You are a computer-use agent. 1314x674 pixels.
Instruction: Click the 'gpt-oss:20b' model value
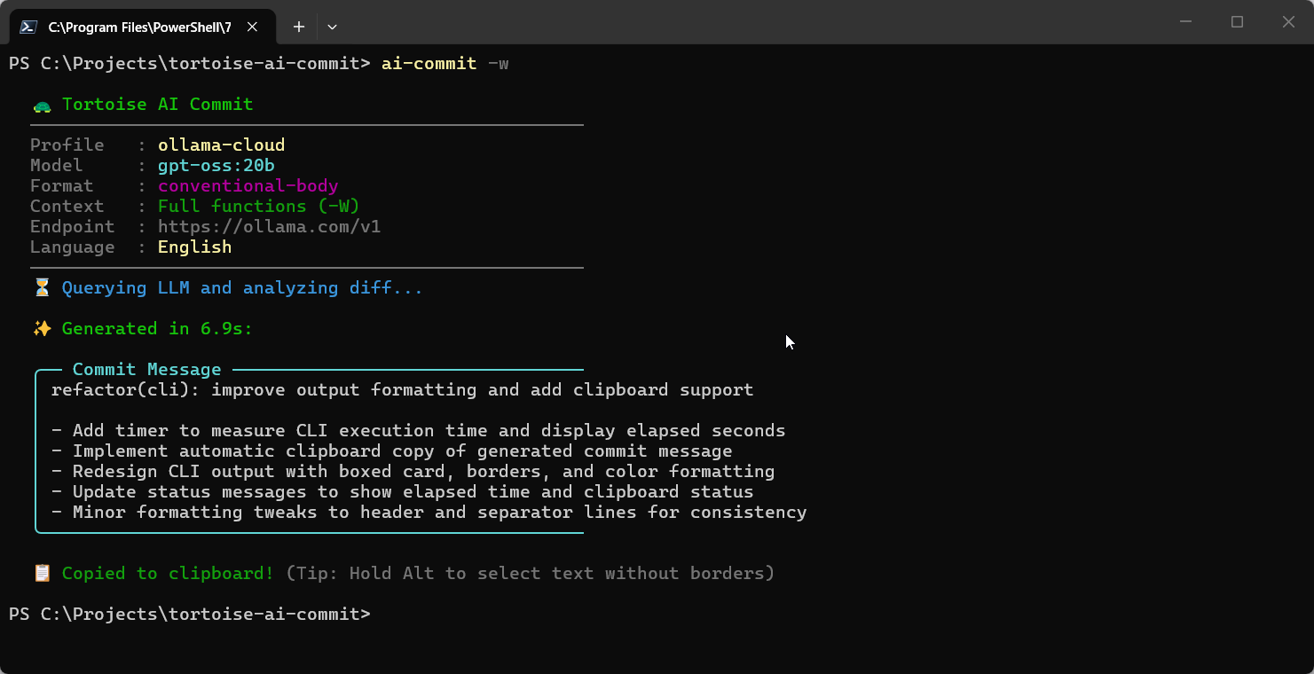(216, 166)
